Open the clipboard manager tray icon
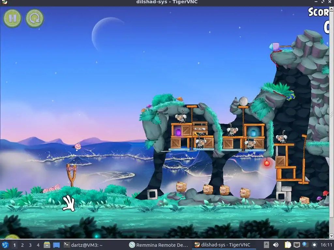The height and width of the screenshot is (250, 334). [x=288, y=245]
